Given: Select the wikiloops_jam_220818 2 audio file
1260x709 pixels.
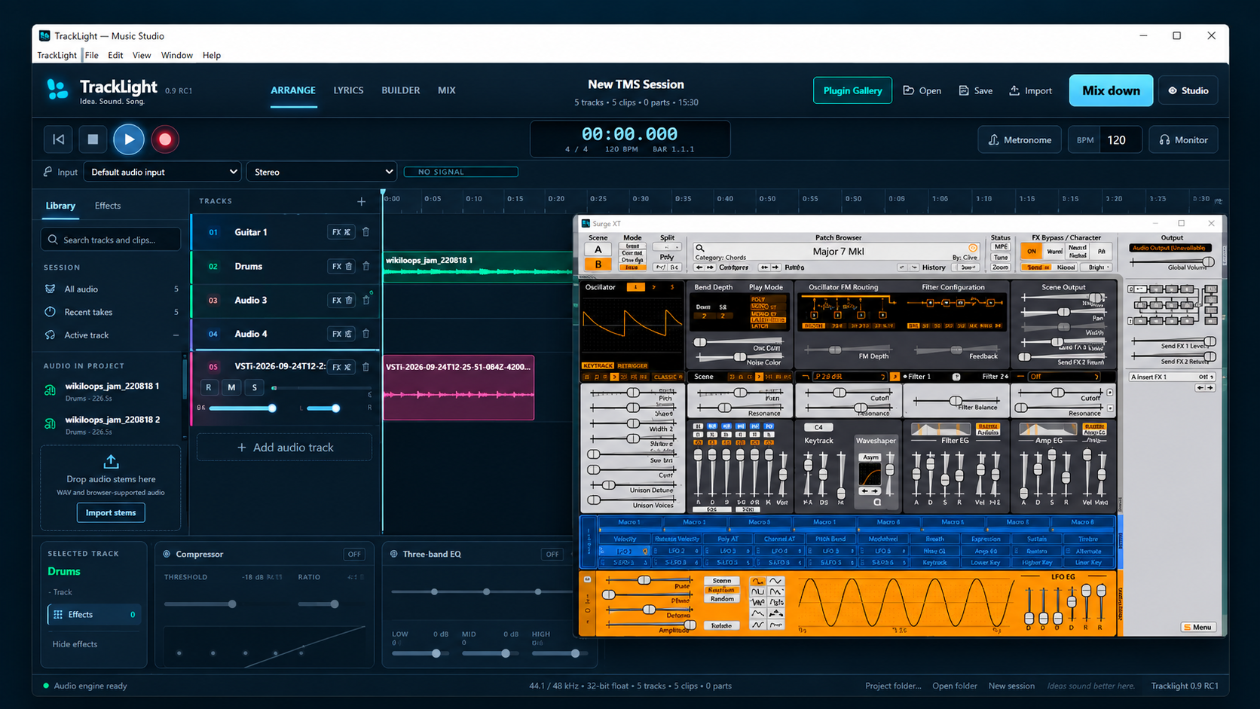Looking at the screenshot, I should pos(112,425).
